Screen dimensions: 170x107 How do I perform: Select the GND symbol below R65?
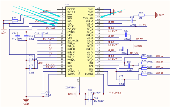pyautogui.click(x=4, y=30)
